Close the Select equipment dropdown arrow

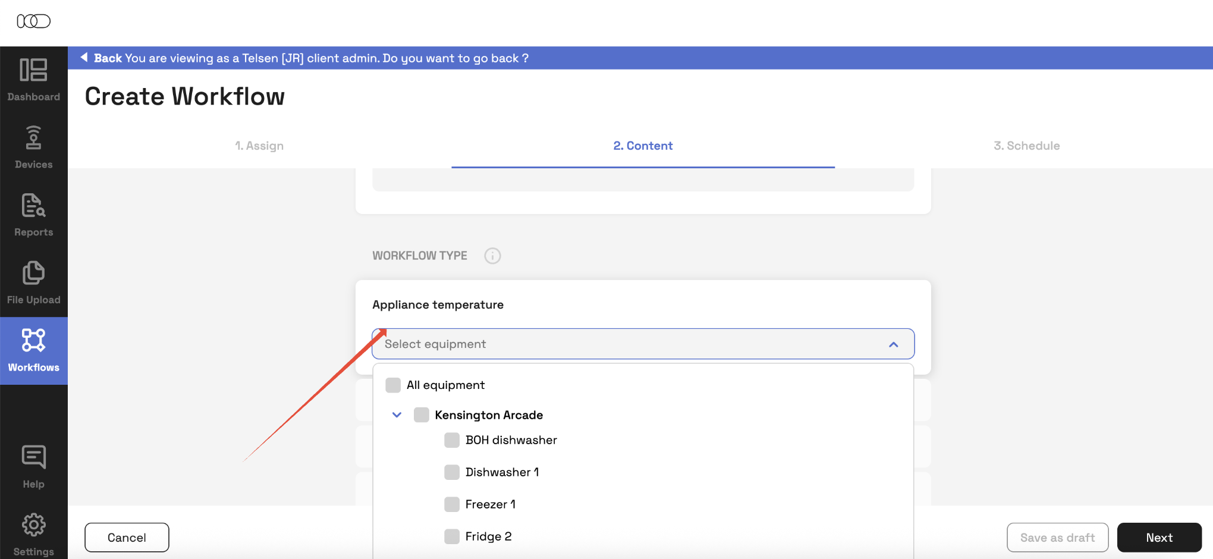[893, 344]
